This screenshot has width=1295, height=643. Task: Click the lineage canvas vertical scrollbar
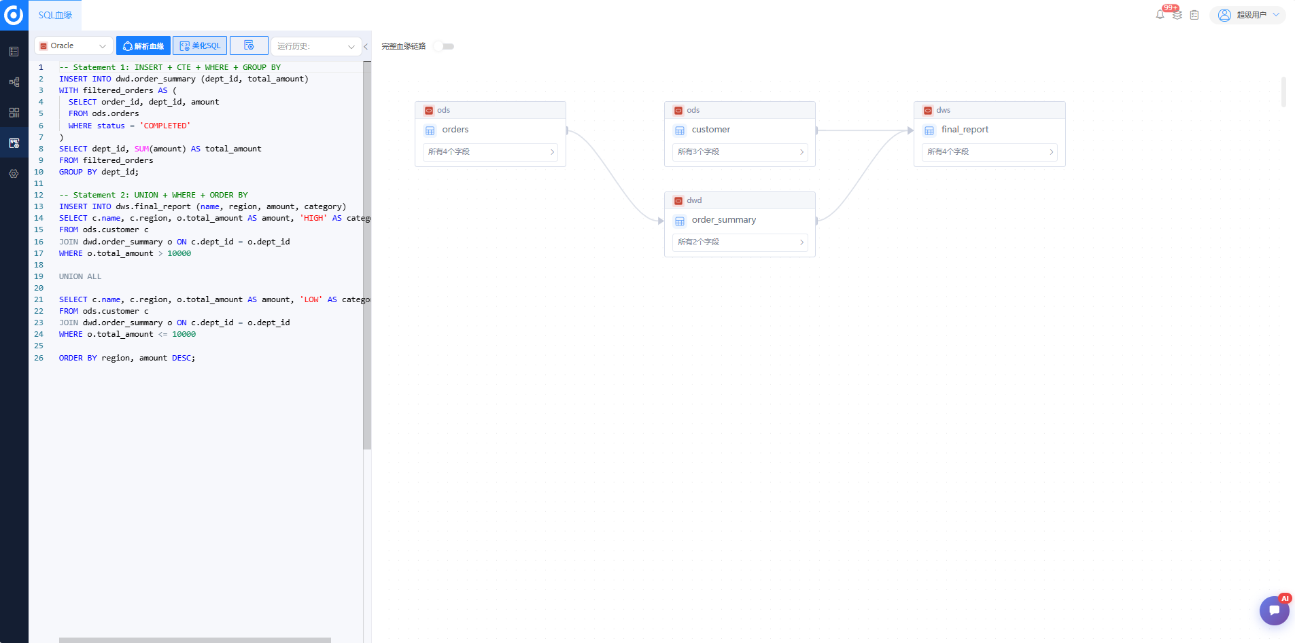[x=1283, y=92]
